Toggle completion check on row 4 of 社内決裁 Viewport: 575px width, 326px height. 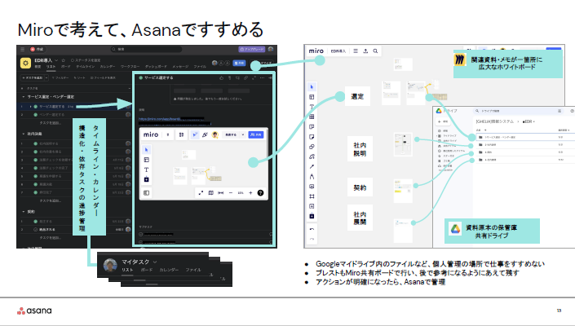36,168
